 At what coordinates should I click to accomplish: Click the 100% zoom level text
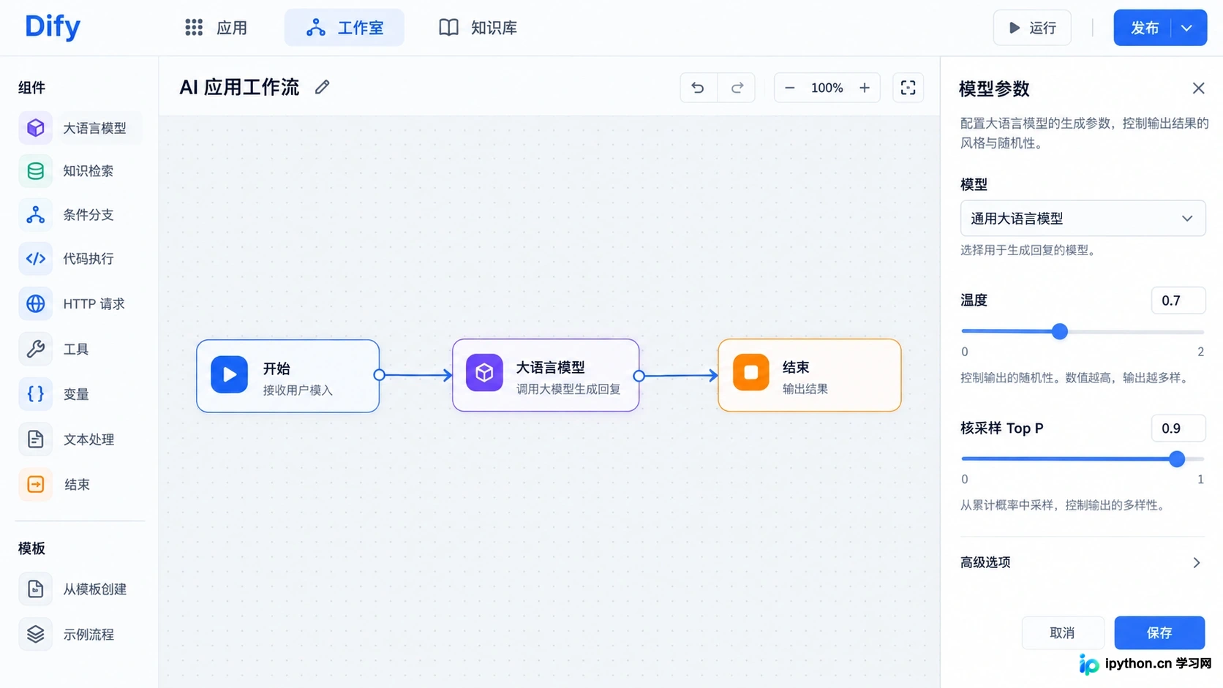[827, 88]
